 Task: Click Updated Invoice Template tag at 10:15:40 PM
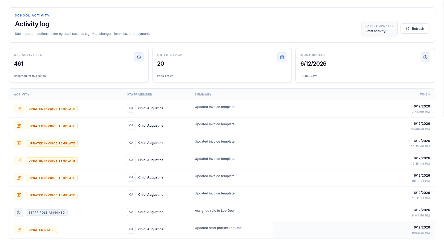[52, 143]
